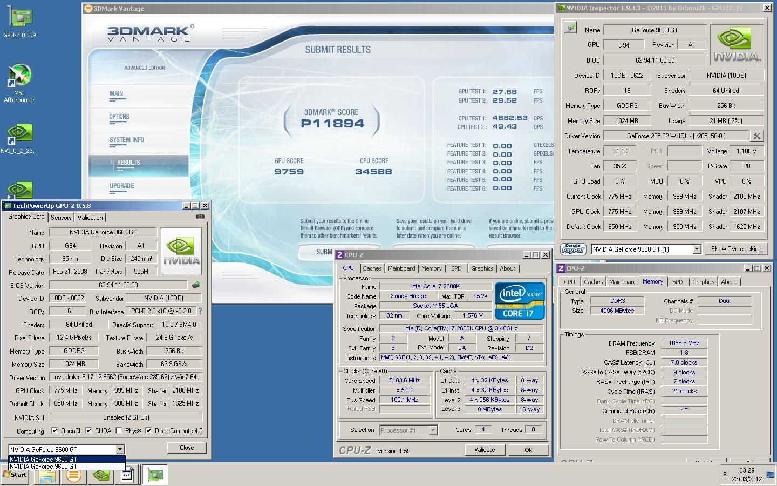This screenshot has height=486, width=777.
Task: Toggle the PhysX checkbox in GPU-Z
Action: pos(119,431)
